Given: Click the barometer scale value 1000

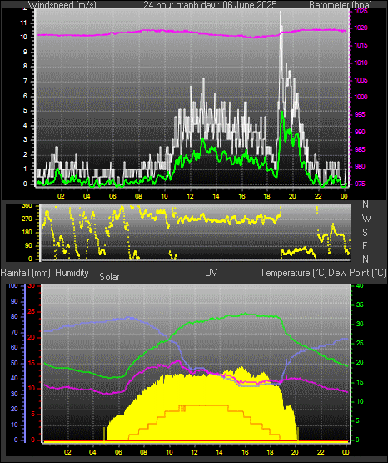Looking at the screenshot, I should (x=361, y=97).
